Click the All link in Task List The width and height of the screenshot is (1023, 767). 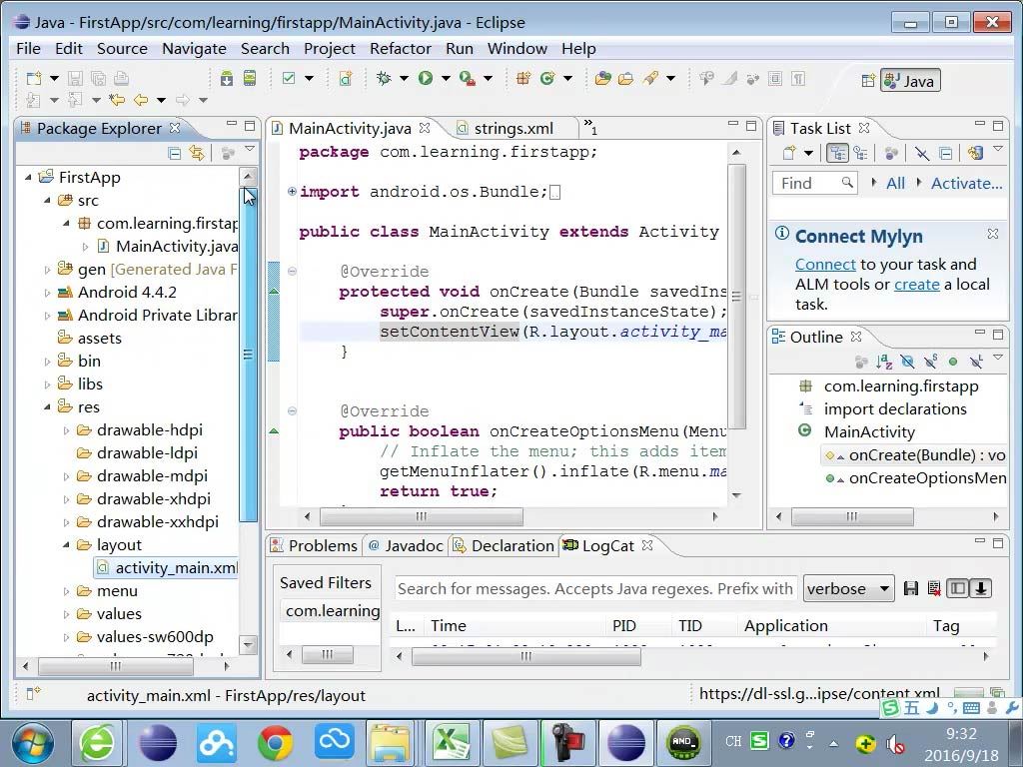click(895, 184)
